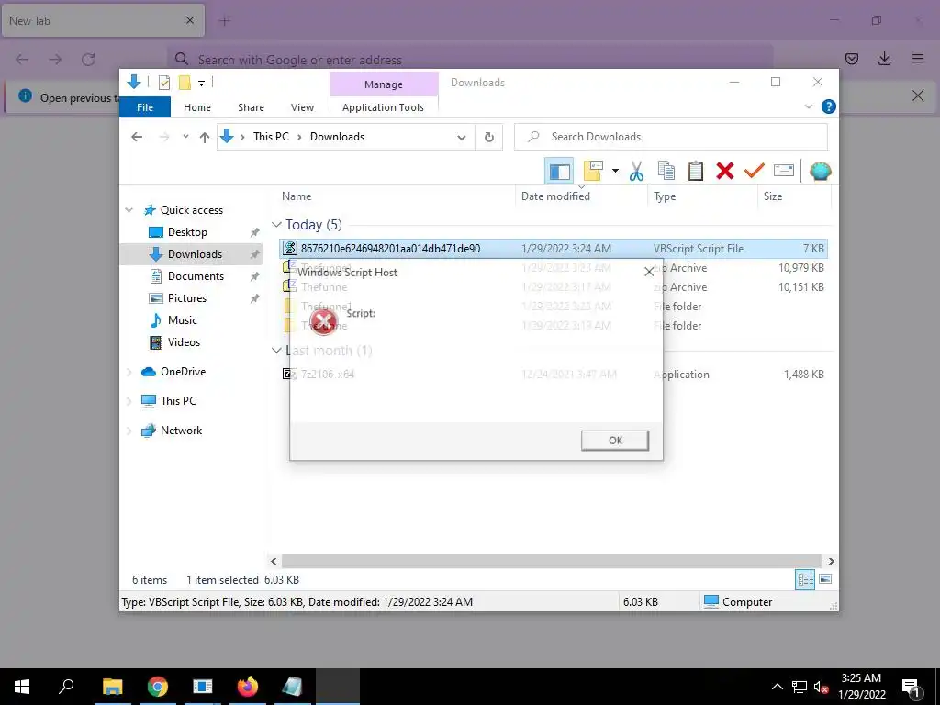Collapse the Today (5) group
The width and height of the screenshot is (940, 705).
tap(276, 224)
